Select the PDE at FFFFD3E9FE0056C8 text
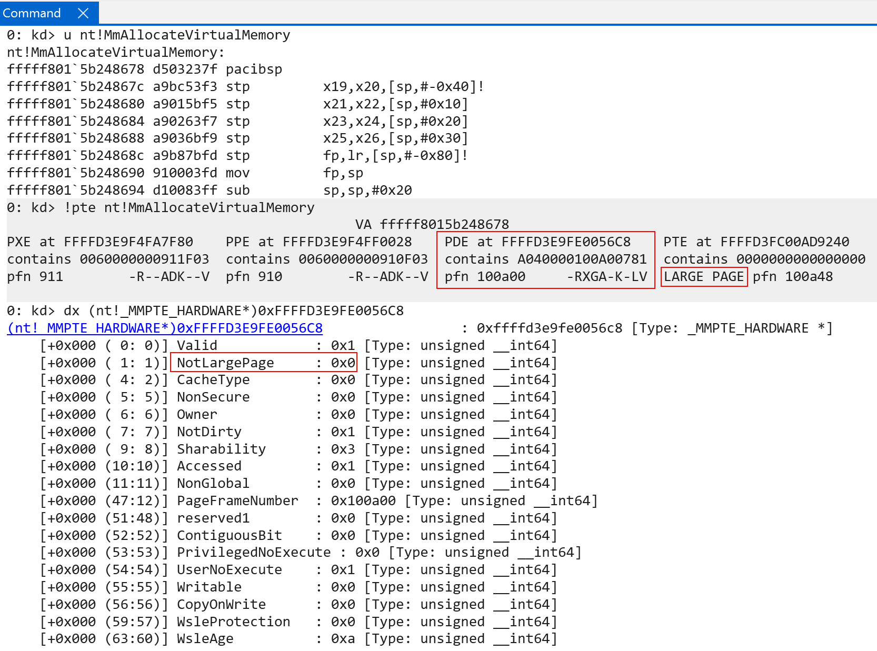 537,242
